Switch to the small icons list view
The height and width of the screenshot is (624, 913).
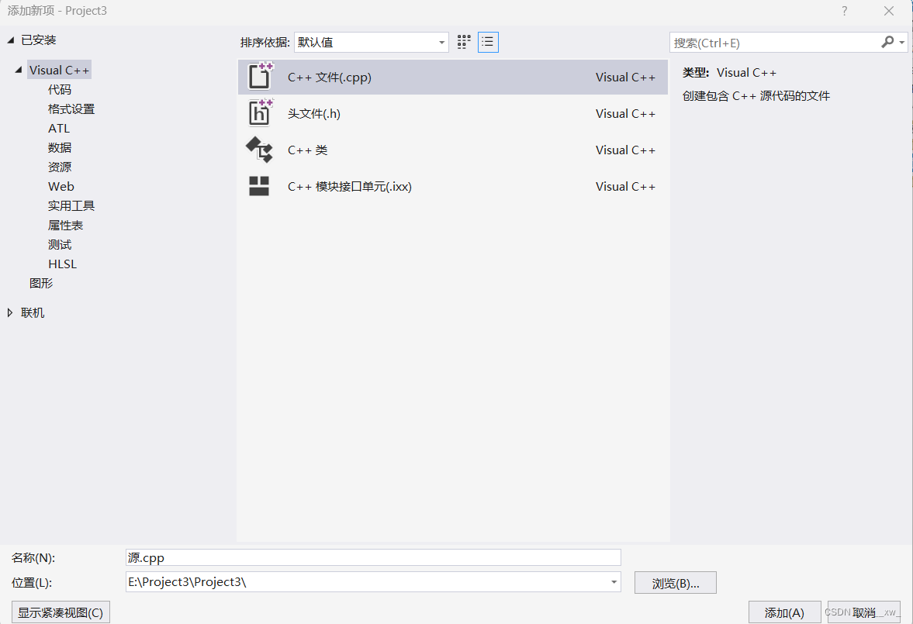(x=488, y=42)
